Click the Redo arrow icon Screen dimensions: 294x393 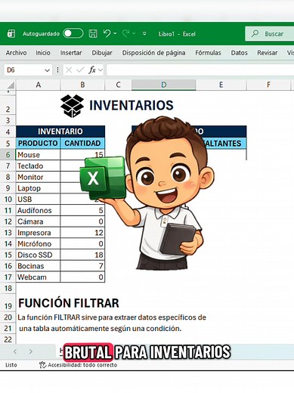pos(125,33)
